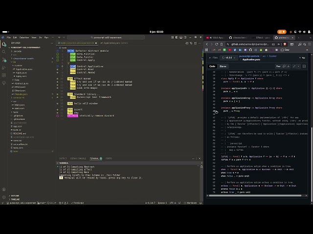Open the Run and Debug view
The height and width of the screenshot is (234, 313).
click(x=4, y=68)
